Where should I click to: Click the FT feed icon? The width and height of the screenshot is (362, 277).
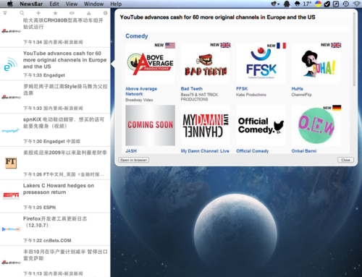pyautogui.click(x=11, y=163)
